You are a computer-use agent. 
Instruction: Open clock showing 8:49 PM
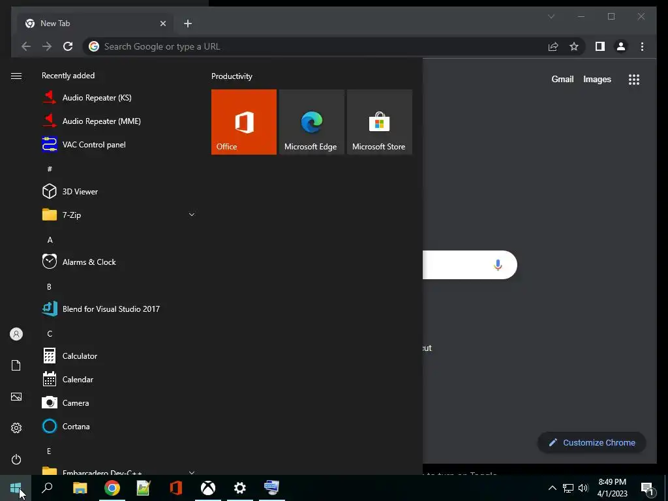click(x=612, y=488)
